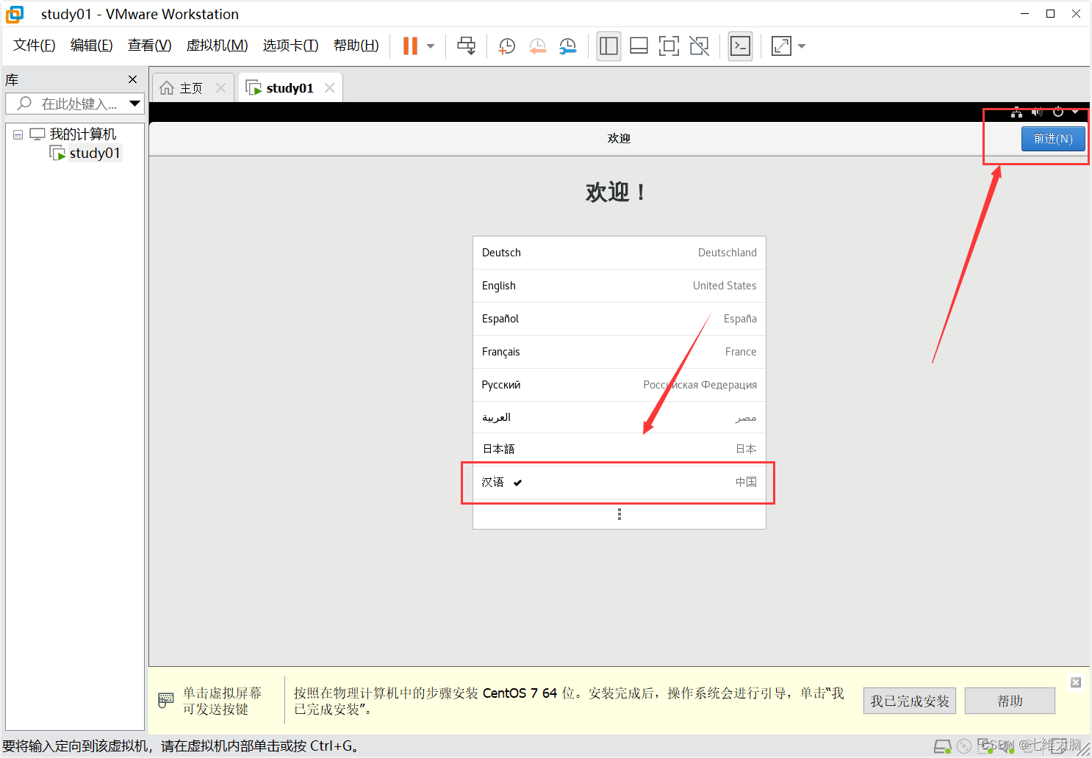Viewport: 1092px width, 758px height.
Task: Open the 查看(V) menu
Action: (x=150, y=46)
